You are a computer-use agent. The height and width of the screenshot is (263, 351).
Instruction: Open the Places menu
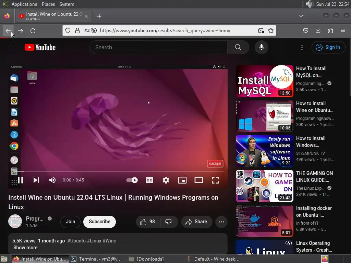[48, 4]
